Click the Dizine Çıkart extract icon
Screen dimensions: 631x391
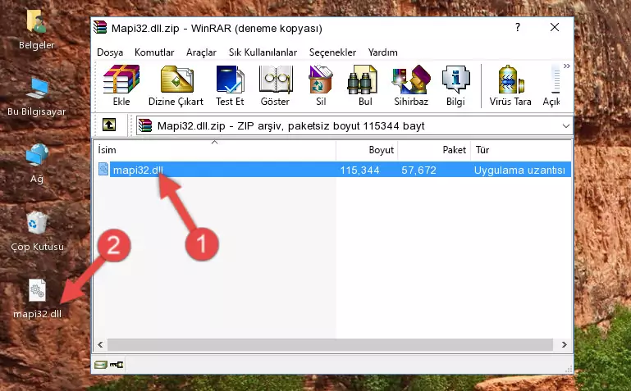tap(176, 85)
